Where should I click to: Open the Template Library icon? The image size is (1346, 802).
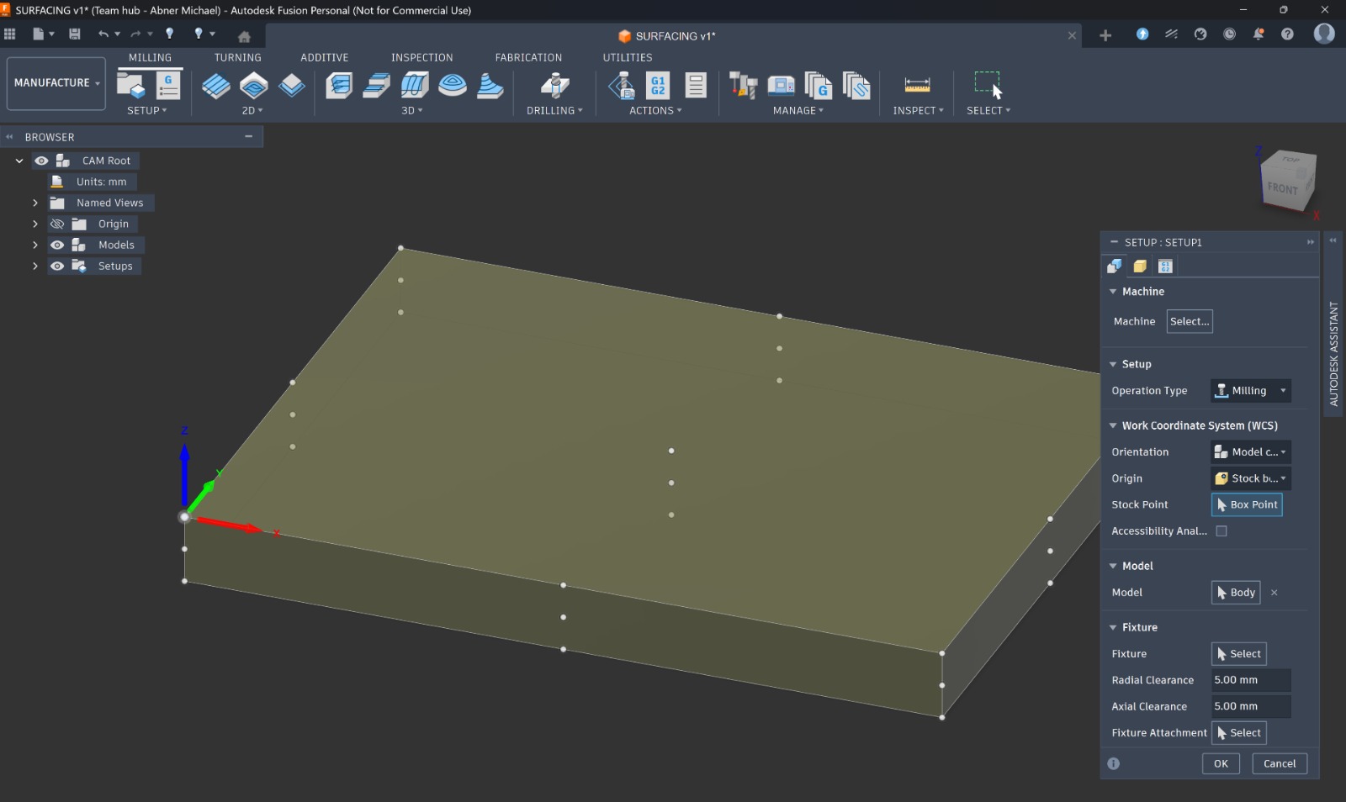coord(856,85)
